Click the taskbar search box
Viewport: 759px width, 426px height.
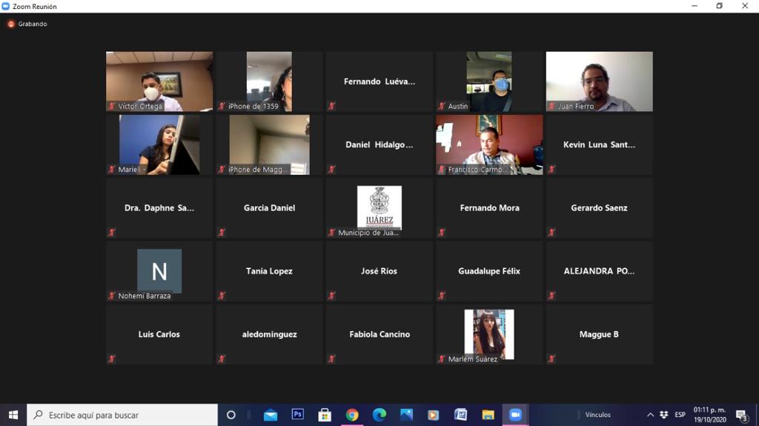pos(122,415)
